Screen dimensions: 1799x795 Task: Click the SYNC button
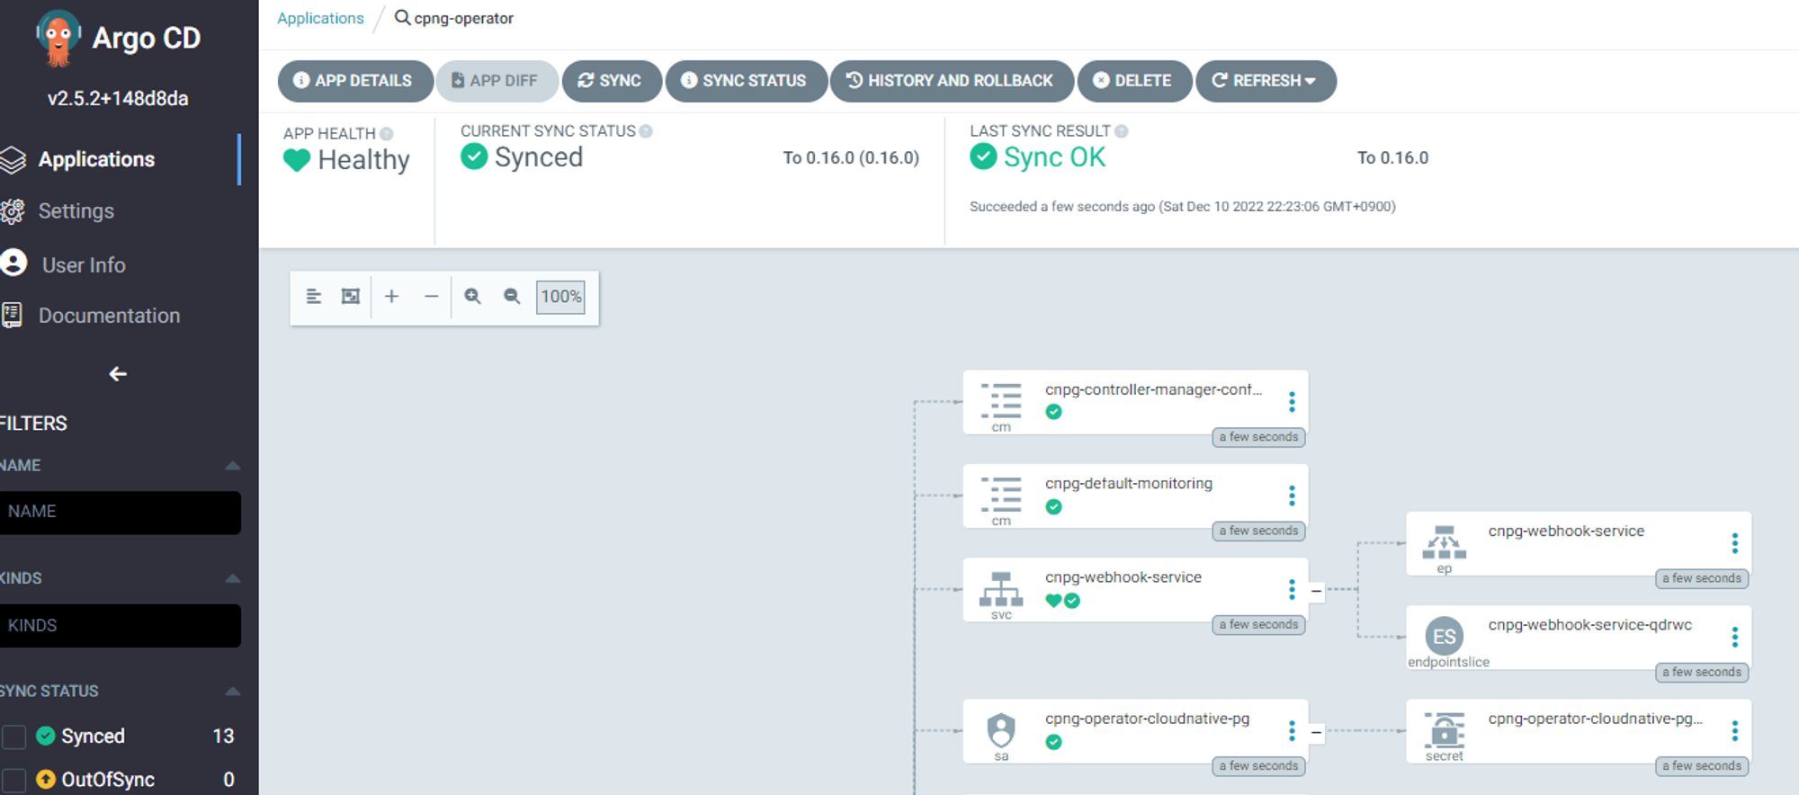(x=611, y=81)
